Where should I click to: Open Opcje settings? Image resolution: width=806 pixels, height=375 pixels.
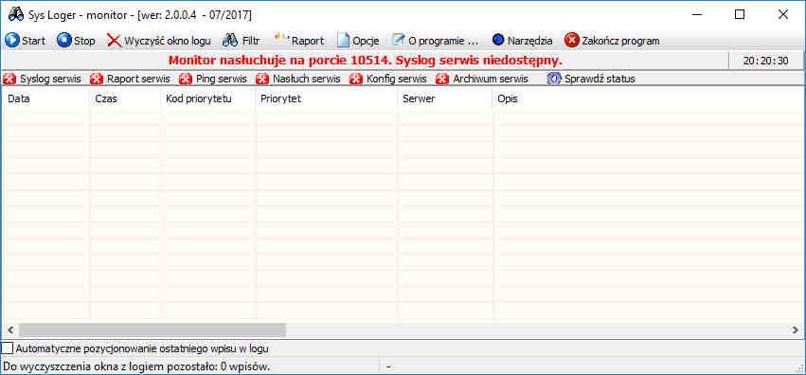(366, 41)
